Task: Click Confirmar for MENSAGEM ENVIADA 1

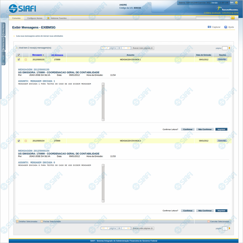Action: pos(188,129)
